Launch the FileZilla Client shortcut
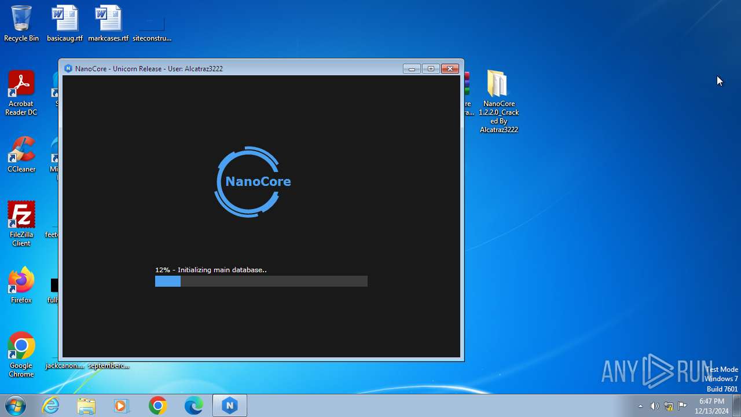This screenshot has width=741, height=417. [21, 224]
